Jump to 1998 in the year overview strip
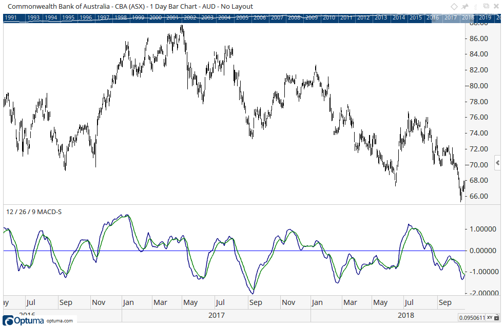504x326 pixels. pos(121,17)
